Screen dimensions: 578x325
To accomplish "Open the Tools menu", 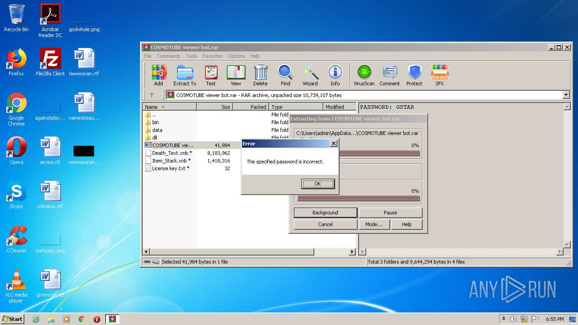I will [191, 56].
